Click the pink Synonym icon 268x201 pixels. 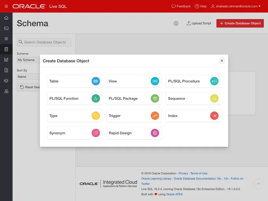(96, 133)
